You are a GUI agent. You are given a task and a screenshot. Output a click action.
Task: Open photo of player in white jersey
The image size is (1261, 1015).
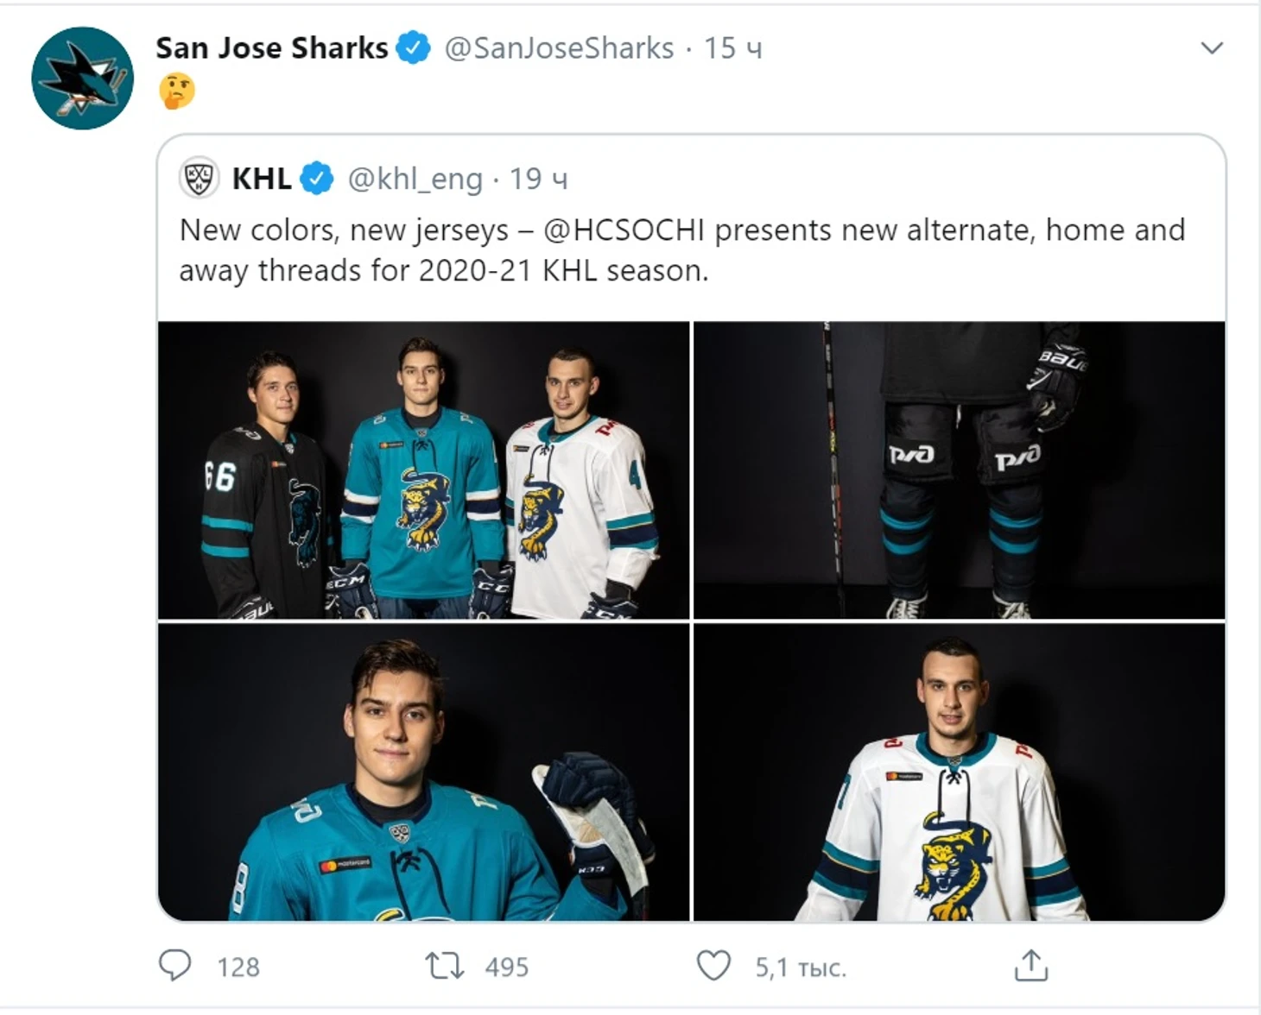pyautogui.click(x=959, y=772)
